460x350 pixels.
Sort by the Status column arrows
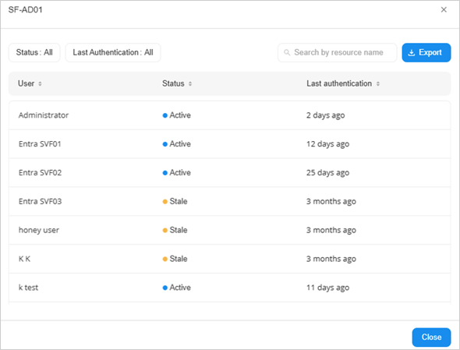tap(190, 84)
